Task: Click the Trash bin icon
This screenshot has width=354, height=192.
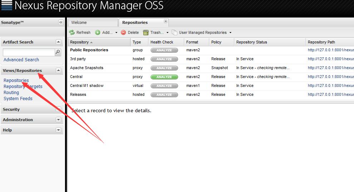Action: pyautogui.click(x=146, y=33)
